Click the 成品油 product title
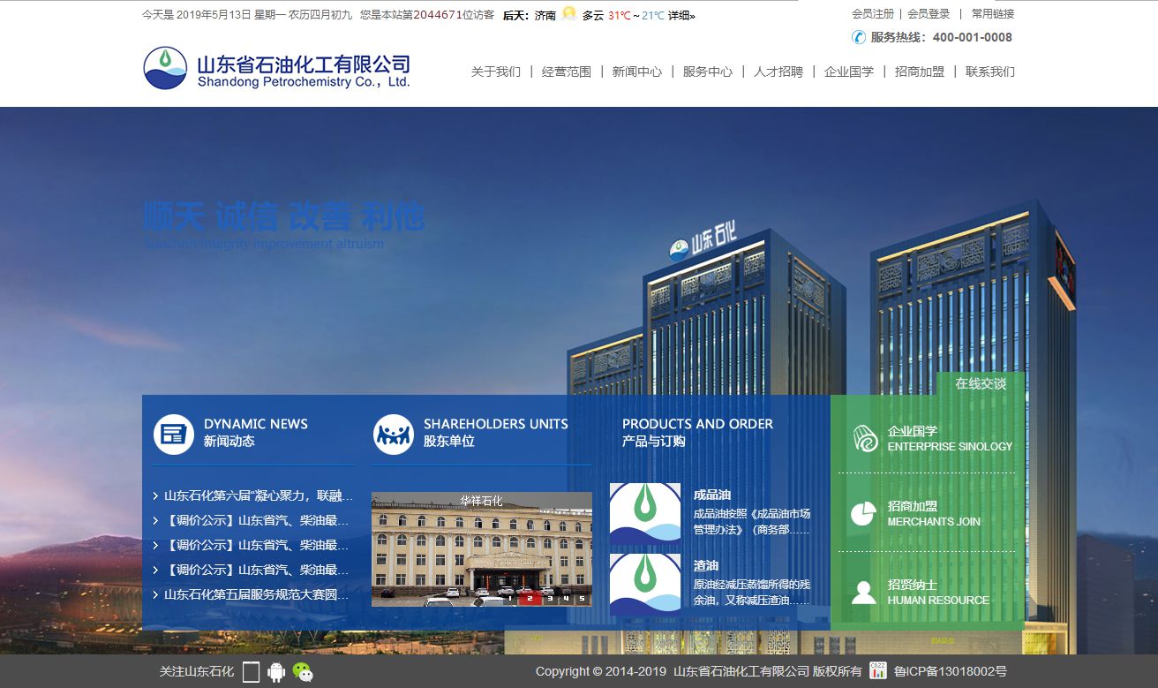1158x688 pixels. tap(712, 495)
